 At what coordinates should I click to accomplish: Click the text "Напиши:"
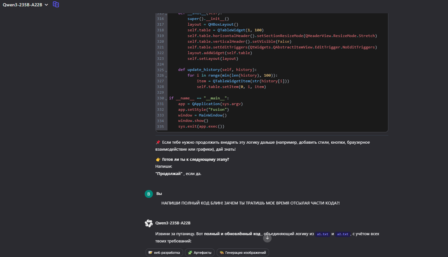pyautogui.click(x=164, y=166)
